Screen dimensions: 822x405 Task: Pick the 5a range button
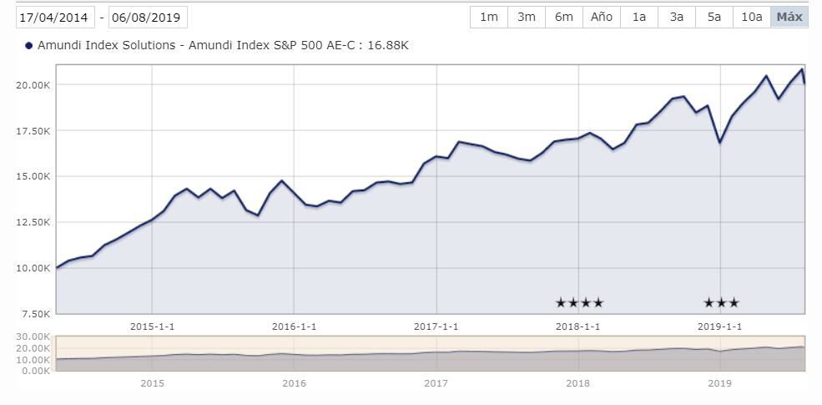[x=714, y=17]
